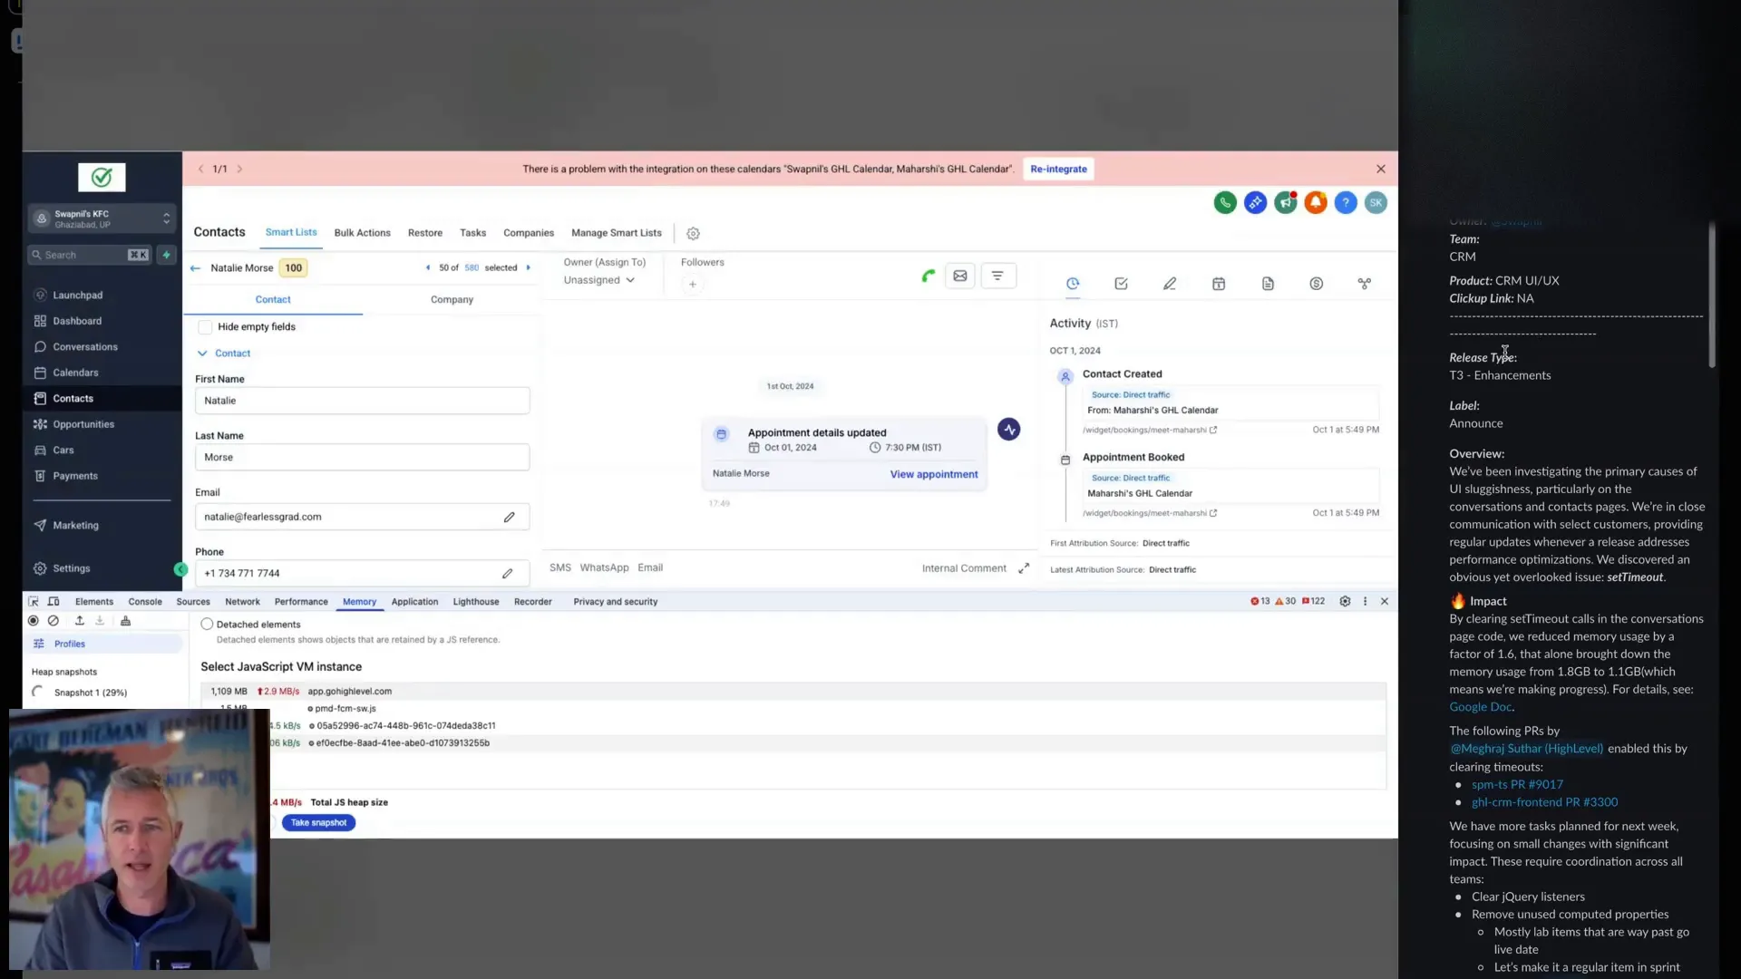
Task: Open the Google Doc link
Action: click(x=1480, y=707)
